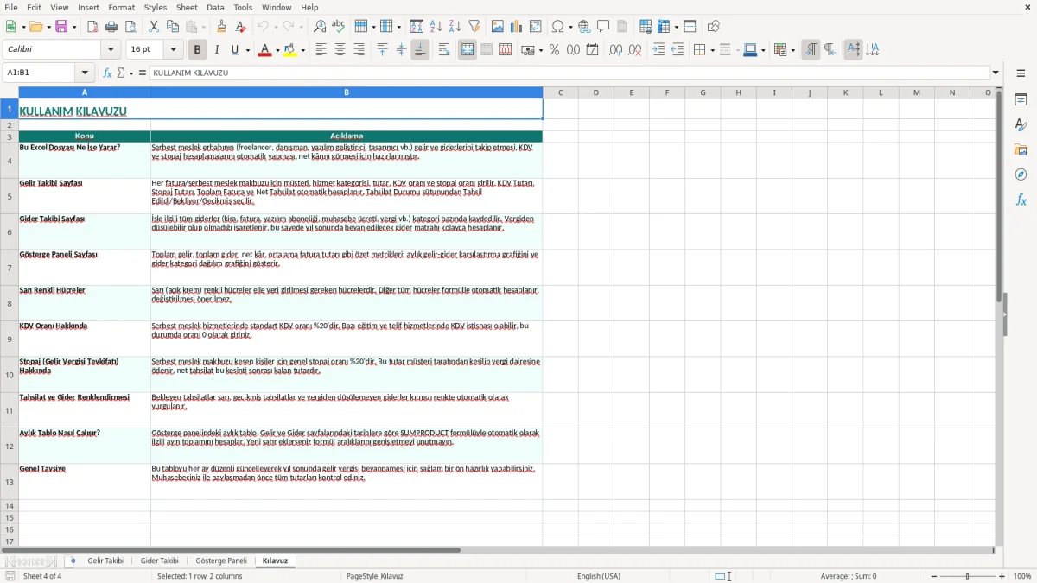Click Format as Percent icon
1037x583 pixels.
coord(555,50)
